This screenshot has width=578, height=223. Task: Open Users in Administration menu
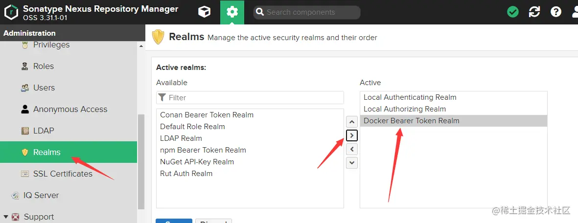[x=44, y=88]
